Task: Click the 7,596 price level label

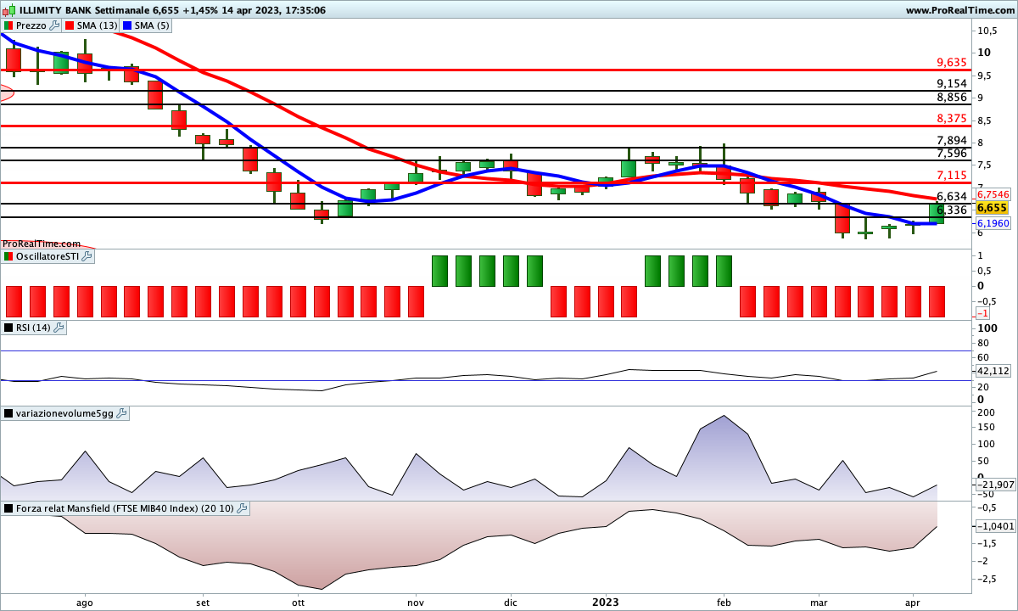Action: 952,153
